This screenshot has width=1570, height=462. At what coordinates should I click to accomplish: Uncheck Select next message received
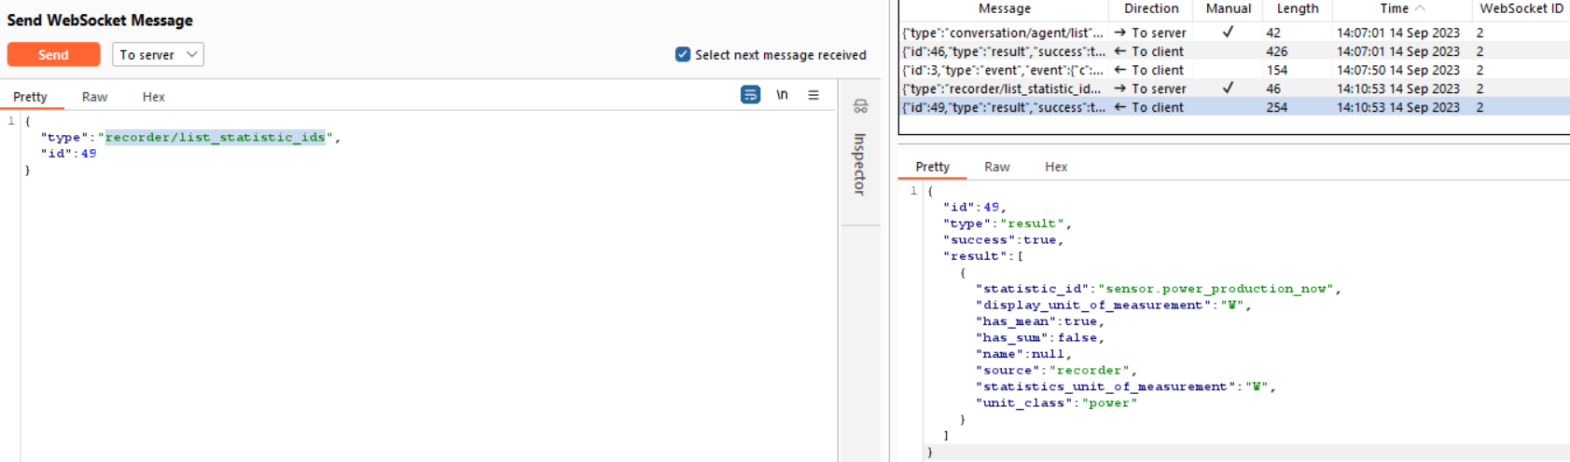(x=683, y=55)
